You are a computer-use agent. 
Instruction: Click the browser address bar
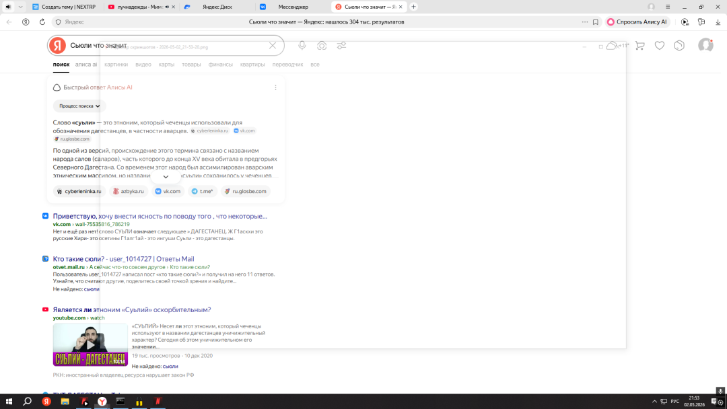(326, 22)
